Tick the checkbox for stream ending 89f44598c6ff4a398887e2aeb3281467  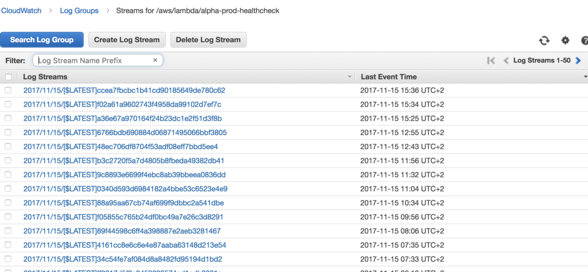8,231
